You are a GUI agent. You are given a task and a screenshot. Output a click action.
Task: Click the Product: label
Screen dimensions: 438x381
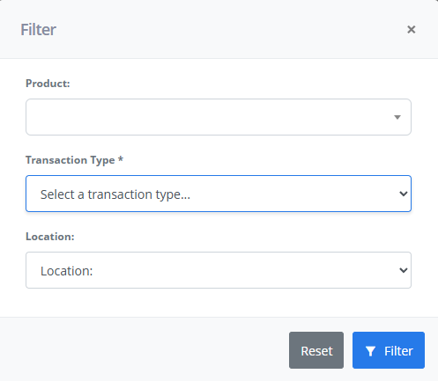pyautogui.click(x=48, y=84)
